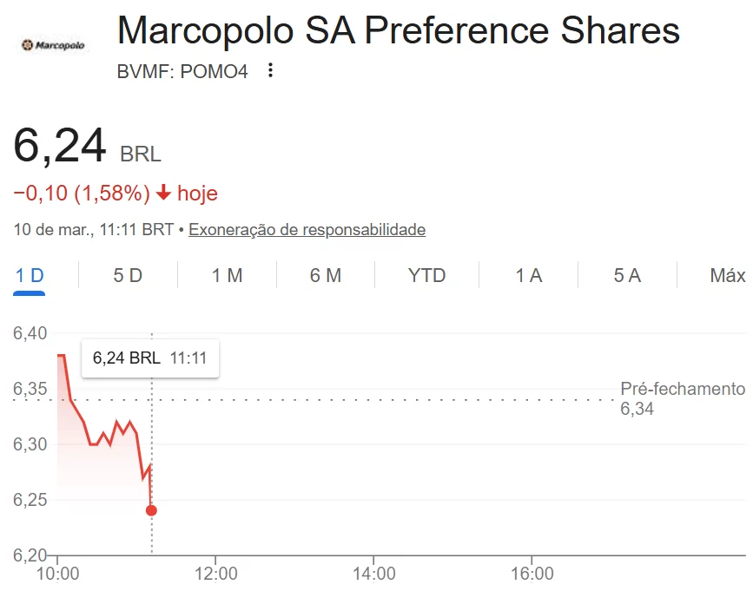Select the 6 M range tab

[x=326, y=276]
